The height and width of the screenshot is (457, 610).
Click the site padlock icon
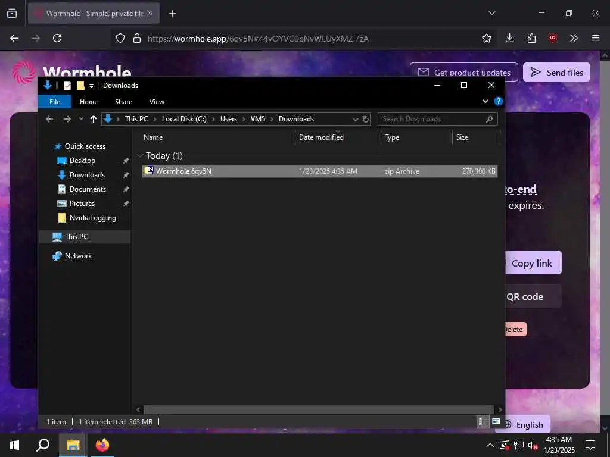click(136, 38)
